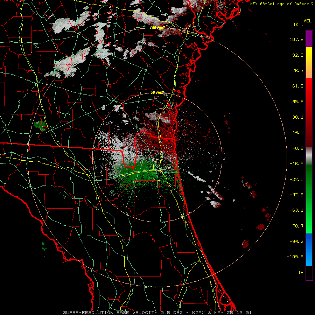315x315 pixels.
Task: Pick the 61.2 legend value
Action: click(298, 86)
